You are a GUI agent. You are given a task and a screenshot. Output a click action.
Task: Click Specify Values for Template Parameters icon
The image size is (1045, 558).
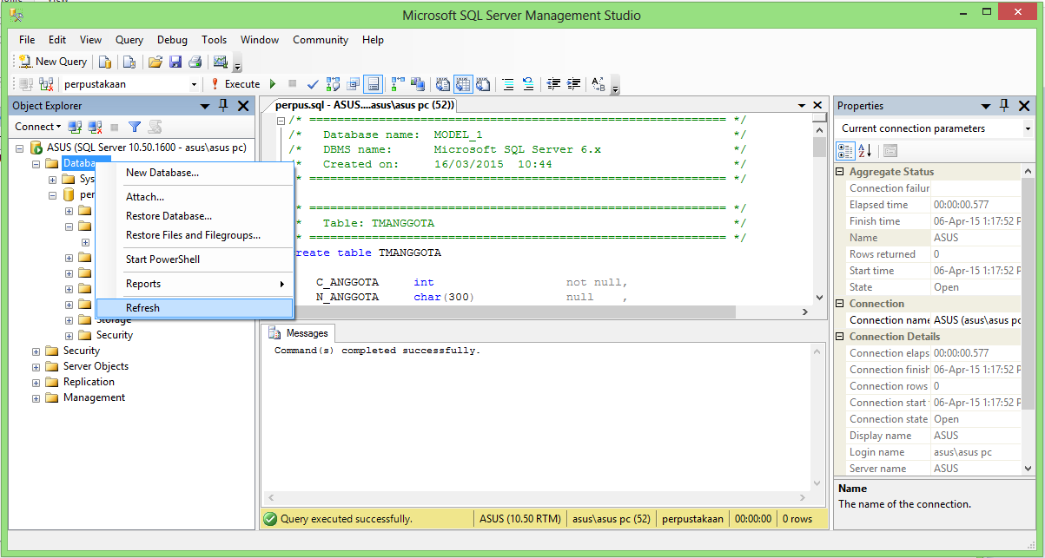tap(599, 84)
